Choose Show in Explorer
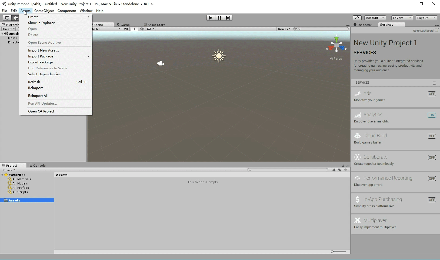Image resolution: width=440 pixels, height=260 pixels. coord(55,23)
